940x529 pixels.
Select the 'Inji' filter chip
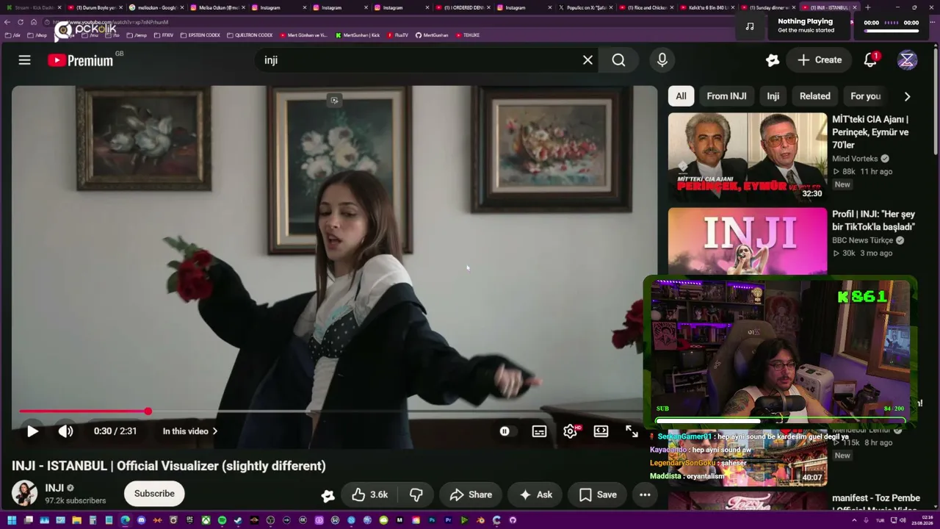coord(773,96)
